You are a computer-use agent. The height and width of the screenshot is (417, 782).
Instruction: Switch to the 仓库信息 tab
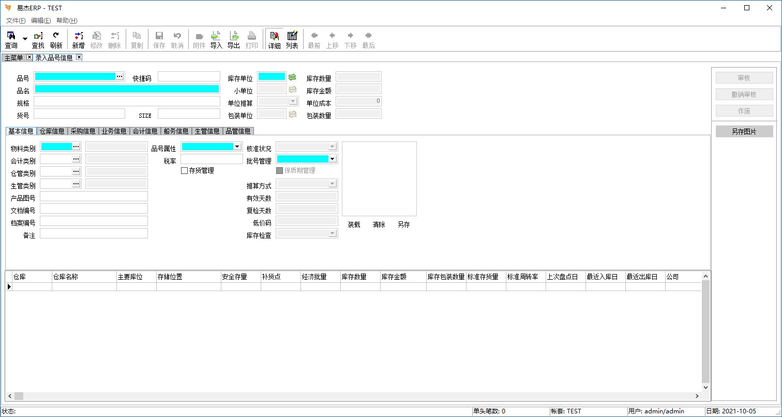[x=52, y=131]
